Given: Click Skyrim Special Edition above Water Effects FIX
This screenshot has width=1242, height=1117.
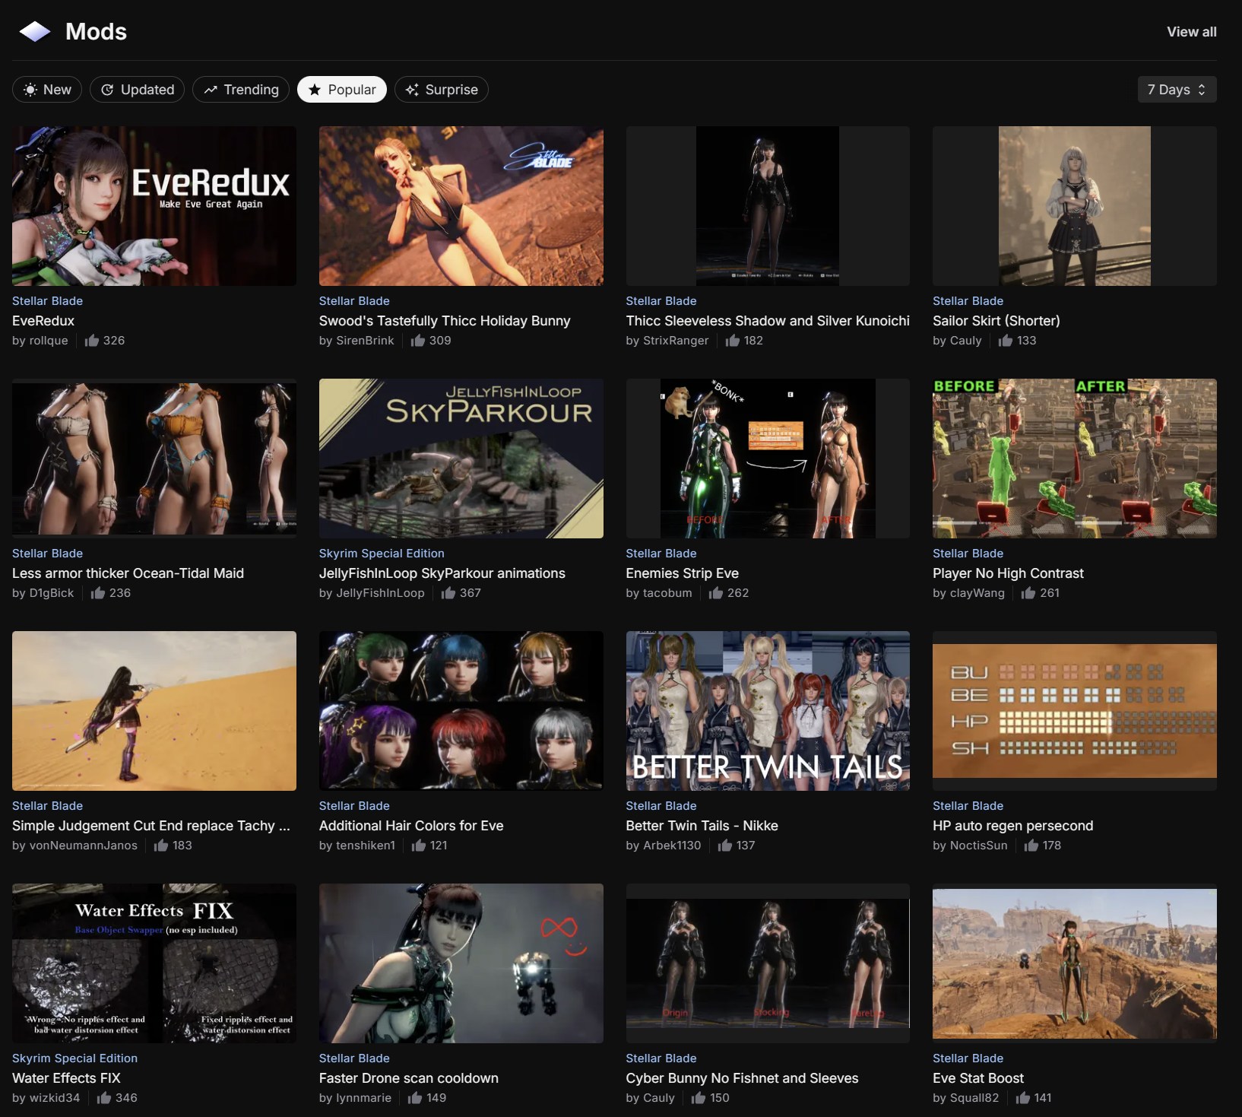Looking at the screenshot, I should click(x=74, y=1058).
